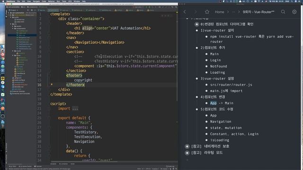Screen dimensions: 303x170
Task: Click the bullet of 2)컴포넌트 추가
Action: [x=197, y=48]
